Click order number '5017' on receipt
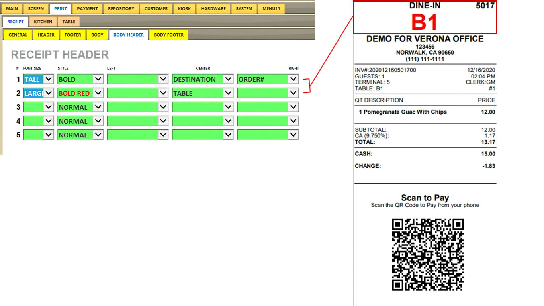This screenshot has width=544, height=306. click(x=485, y=5)
